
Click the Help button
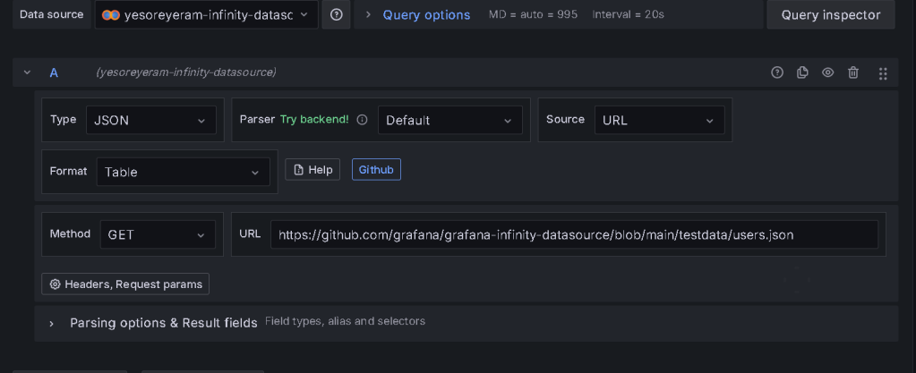312,170
